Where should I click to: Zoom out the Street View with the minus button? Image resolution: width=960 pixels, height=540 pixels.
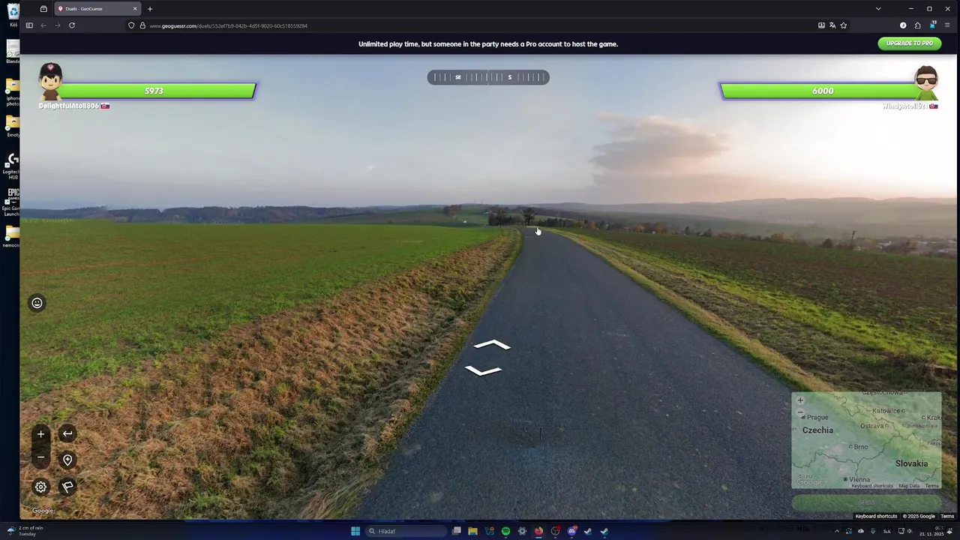click(x=40, y=457)
